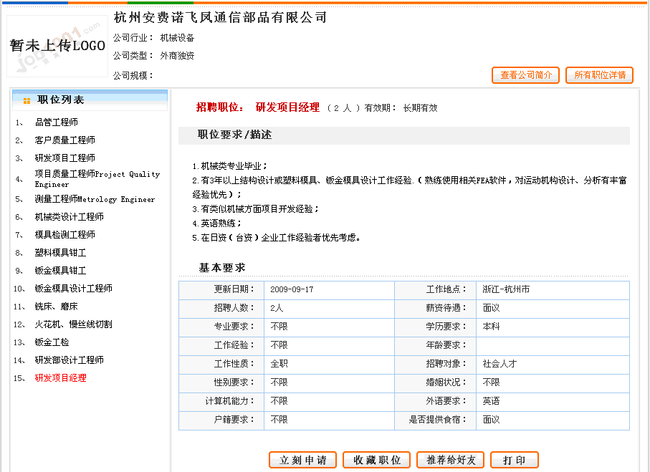This screenshot has width=650, height=472.
Task: Open 模具检测工程师 job posting
Action: (x=65, y=235)
